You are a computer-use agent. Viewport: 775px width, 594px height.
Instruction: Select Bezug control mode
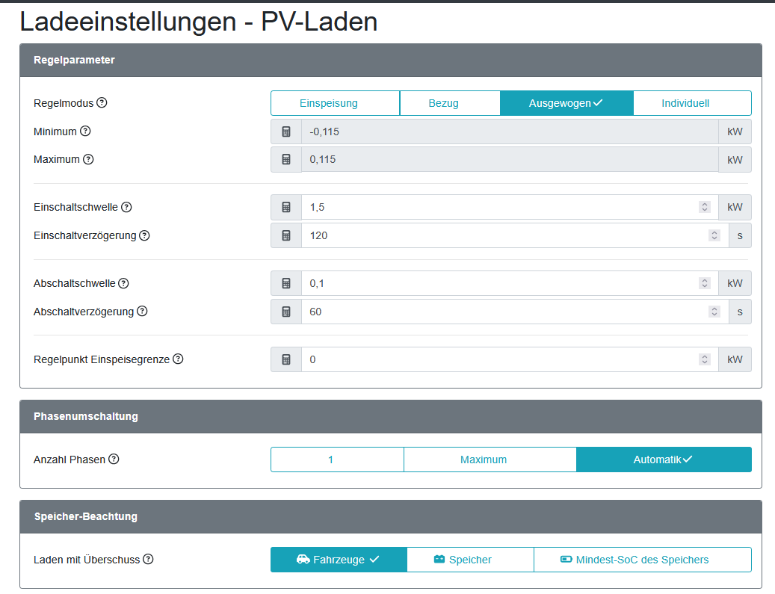[450, 103]
